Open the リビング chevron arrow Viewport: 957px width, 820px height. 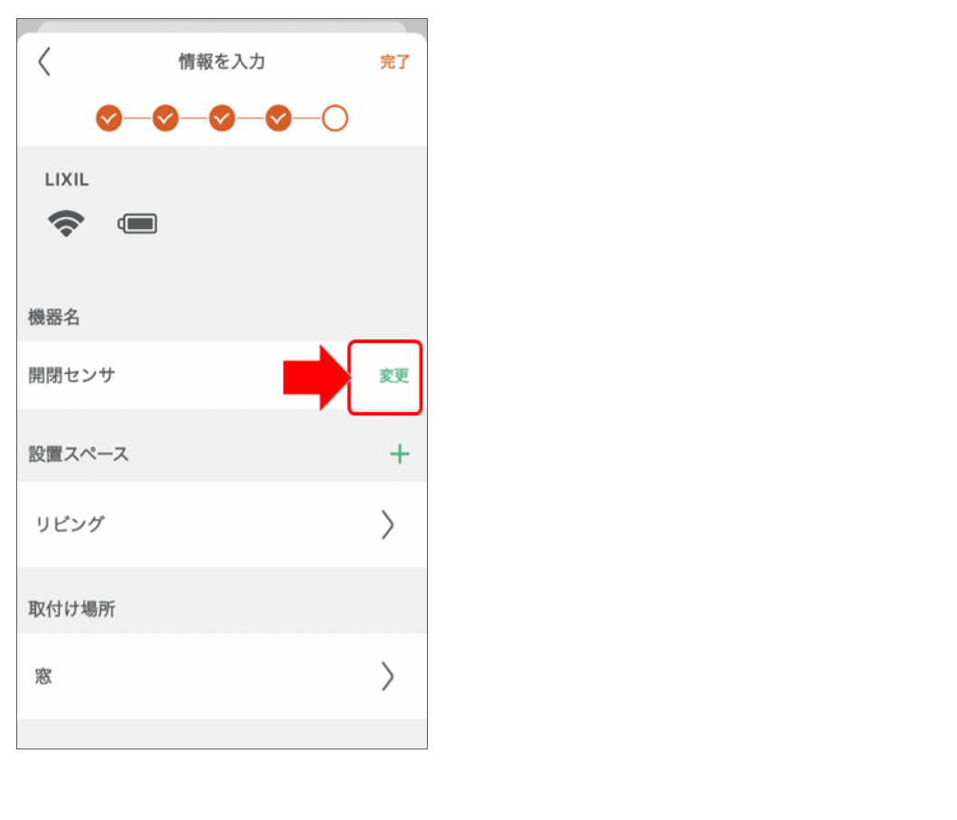pyautogui.click(x=387, y=524)
